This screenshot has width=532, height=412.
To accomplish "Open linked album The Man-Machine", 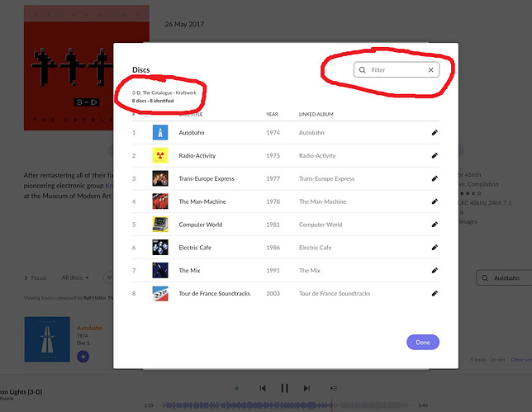I will [322, 201].
